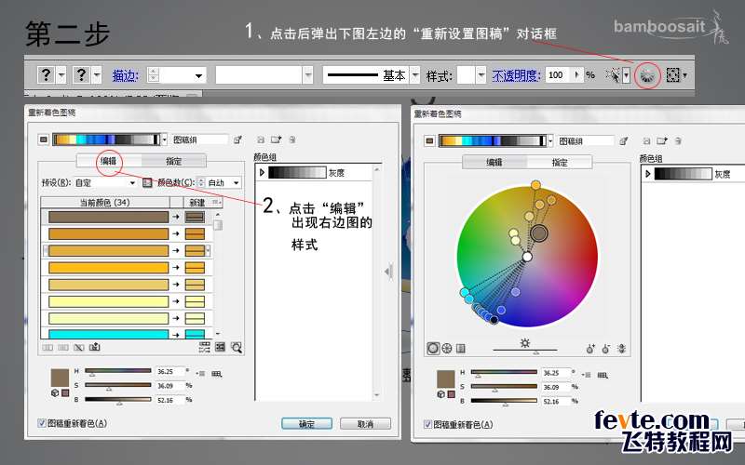This screenshot has width=745, height=465.
Task: Click the randomly change color order icon
Action: pos(205,347)
